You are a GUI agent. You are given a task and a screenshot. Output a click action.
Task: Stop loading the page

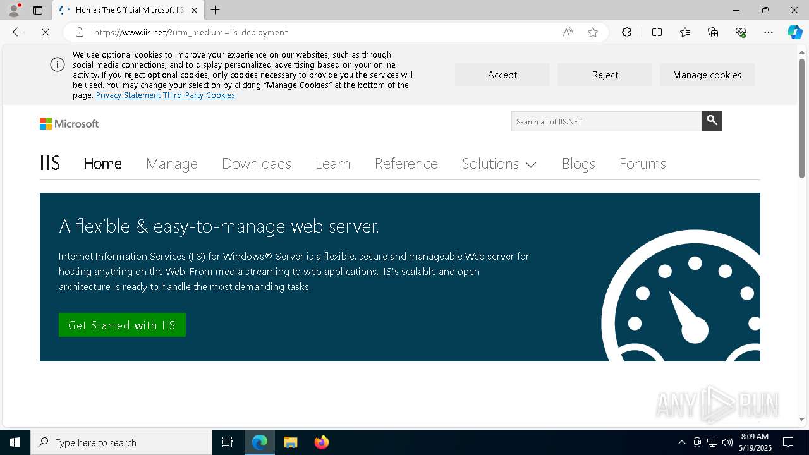click(x=46, y=32)
